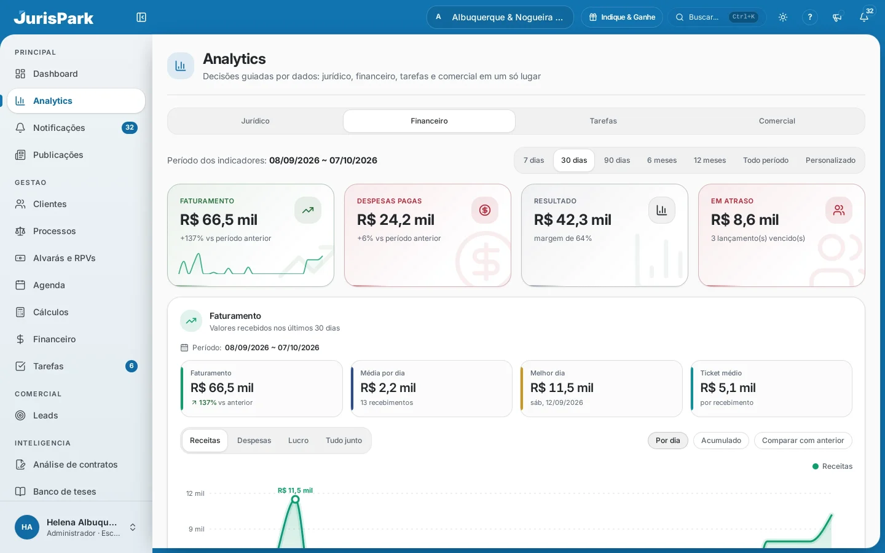Image resolution: width=885 pixels, height=553 pixels.
Task: Open Publicações in sidebar
Action: click(76, 155)
